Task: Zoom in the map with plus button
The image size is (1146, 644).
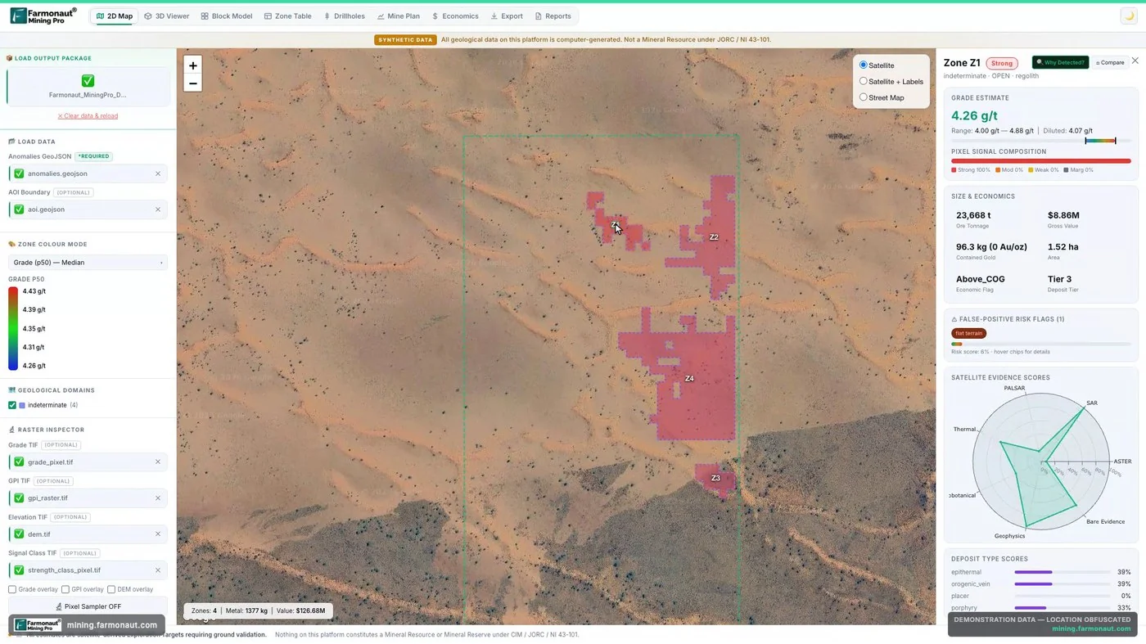Action: [x=193, y=65]
